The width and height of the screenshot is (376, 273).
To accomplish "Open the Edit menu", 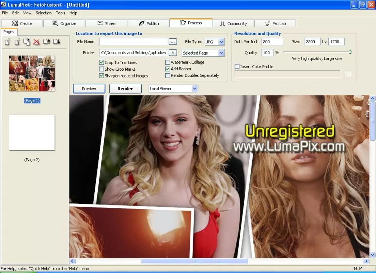I will coord(15,13).
